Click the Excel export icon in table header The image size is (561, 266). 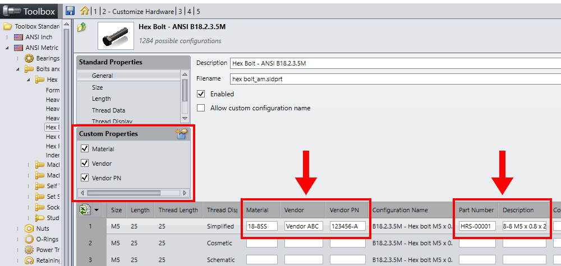click(84, 210)
